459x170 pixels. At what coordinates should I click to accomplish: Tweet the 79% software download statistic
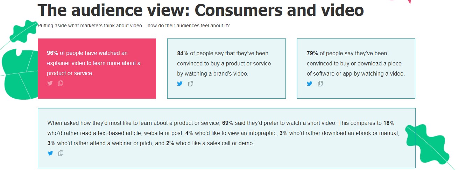pyautogui.click(x=310, y=84)
